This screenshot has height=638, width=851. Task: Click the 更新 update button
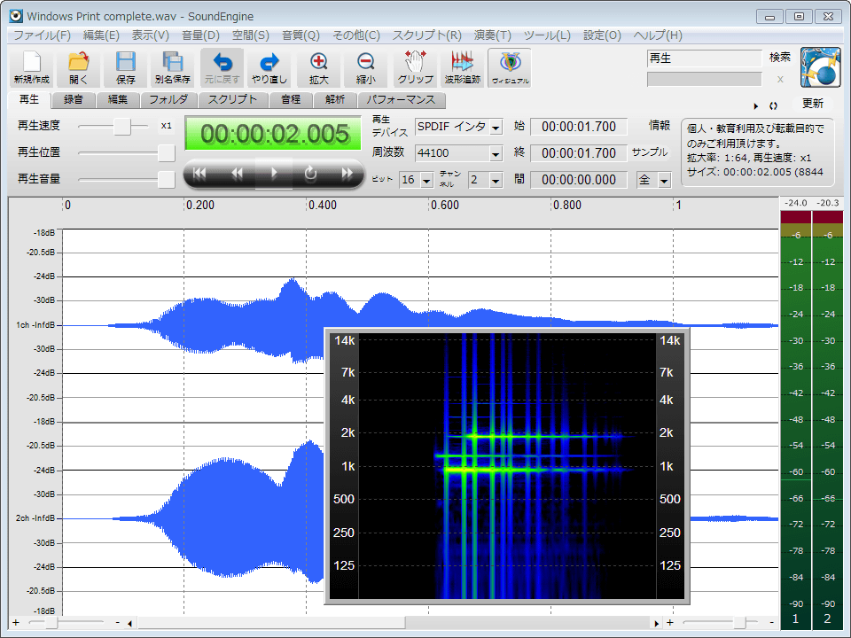[813, 104]
